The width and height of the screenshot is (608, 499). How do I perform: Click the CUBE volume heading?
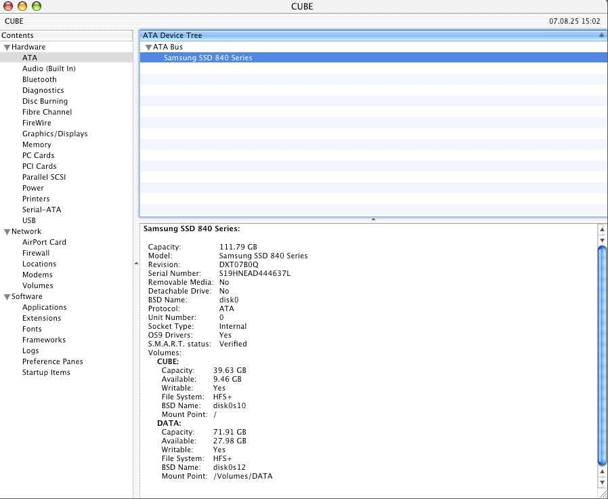[168, 361]
